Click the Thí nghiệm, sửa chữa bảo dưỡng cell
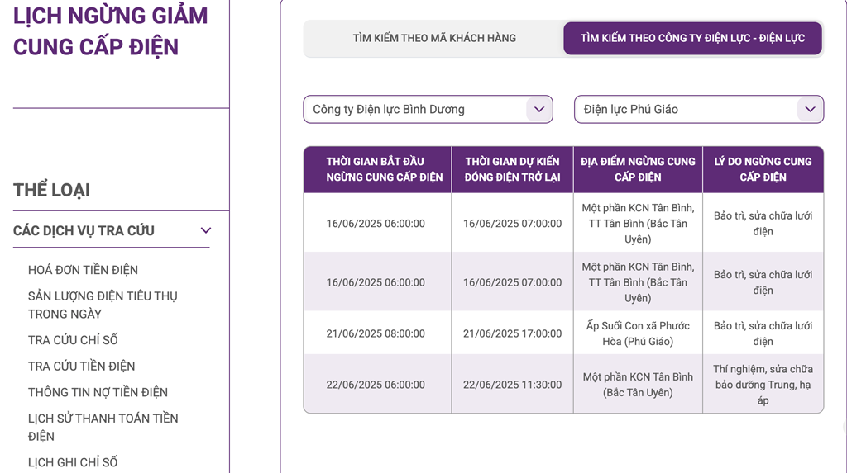This screenshot has width=847, height=473. 763,385
